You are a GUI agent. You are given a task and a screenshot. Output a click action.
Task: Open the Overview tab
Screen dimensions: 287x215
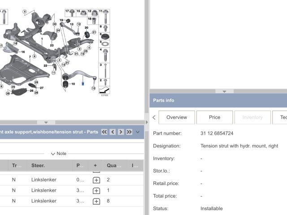(x=176, y=117)
